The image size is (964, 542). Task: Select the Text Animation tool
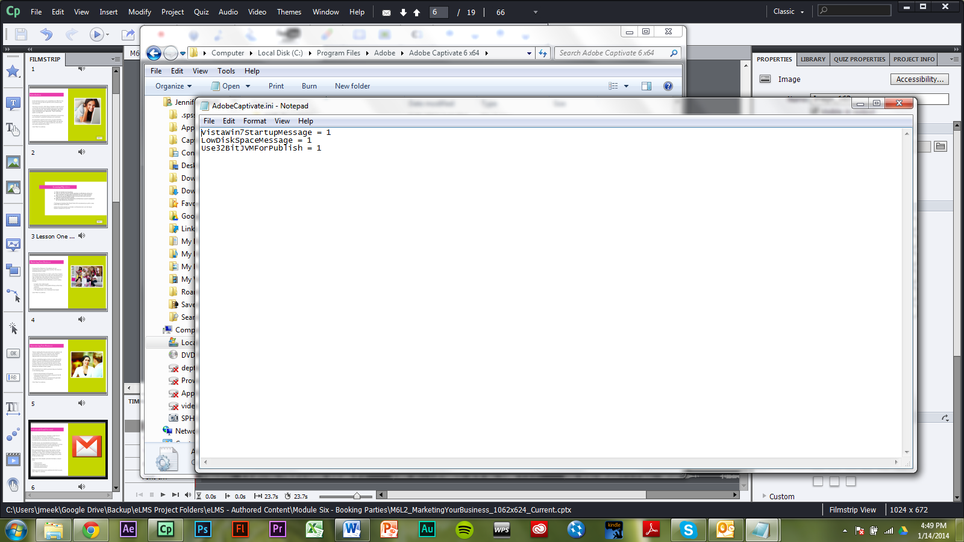[x=13, y=409]
